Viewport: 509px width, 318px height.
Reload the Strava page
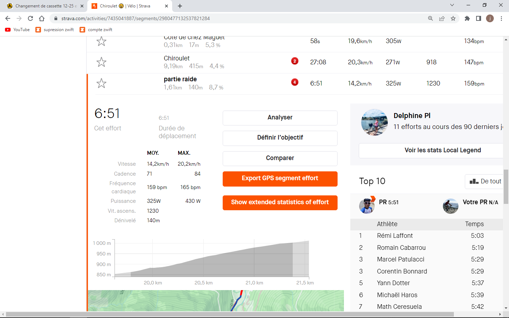(x=30, y=18)
